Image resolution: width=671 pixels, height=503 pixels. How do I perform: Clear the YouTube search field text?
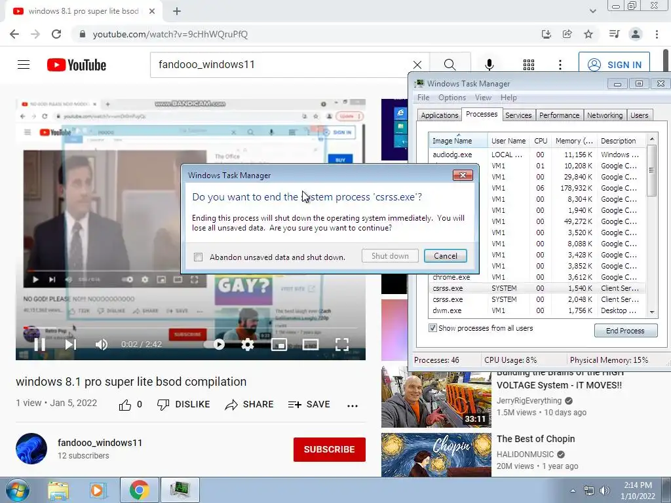click(417, 65)
